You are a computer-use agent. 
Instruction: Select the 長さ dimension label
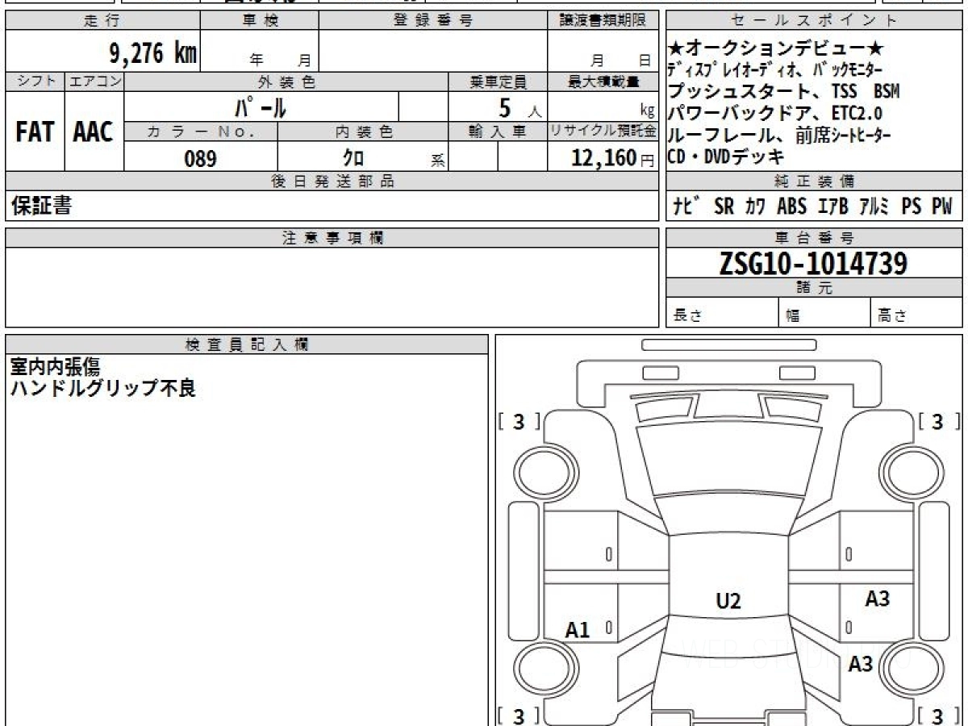pos(687,316)
